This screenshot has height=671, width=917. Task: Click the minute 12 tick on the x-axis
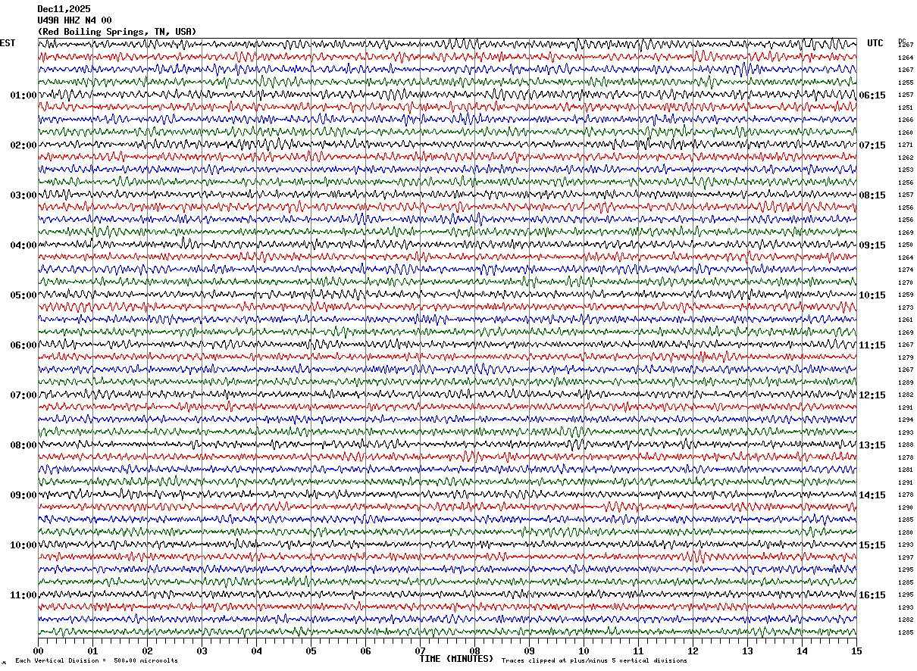click(x=693, y=651)
